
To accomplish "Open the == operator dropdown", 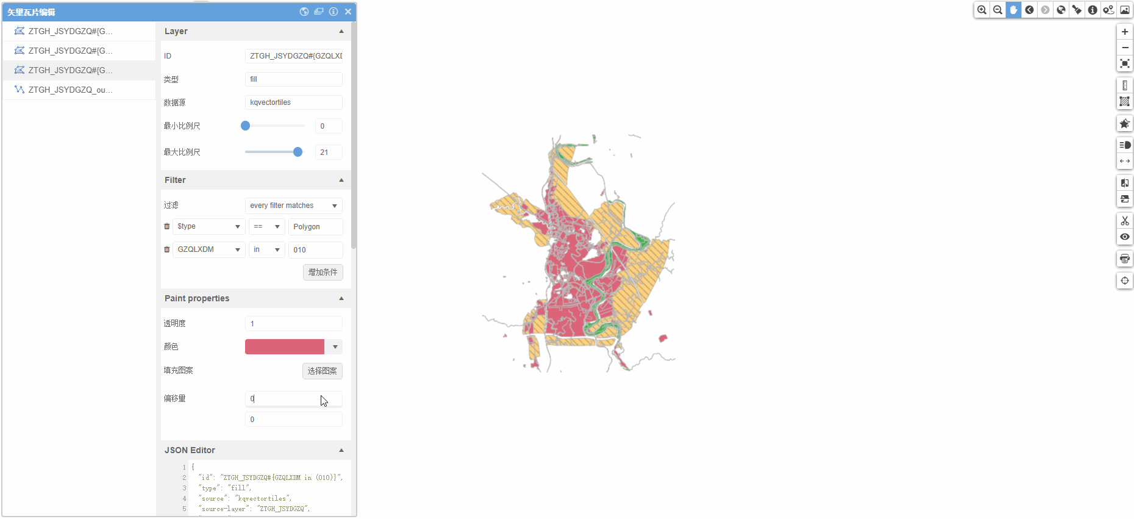I will pyautogui.click(x=267, y=226).
